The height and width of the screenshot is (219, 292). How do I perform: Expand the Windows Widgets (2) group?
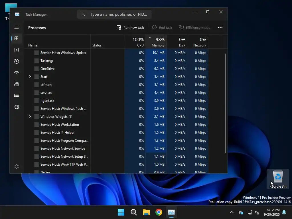[x=30, y=117]
